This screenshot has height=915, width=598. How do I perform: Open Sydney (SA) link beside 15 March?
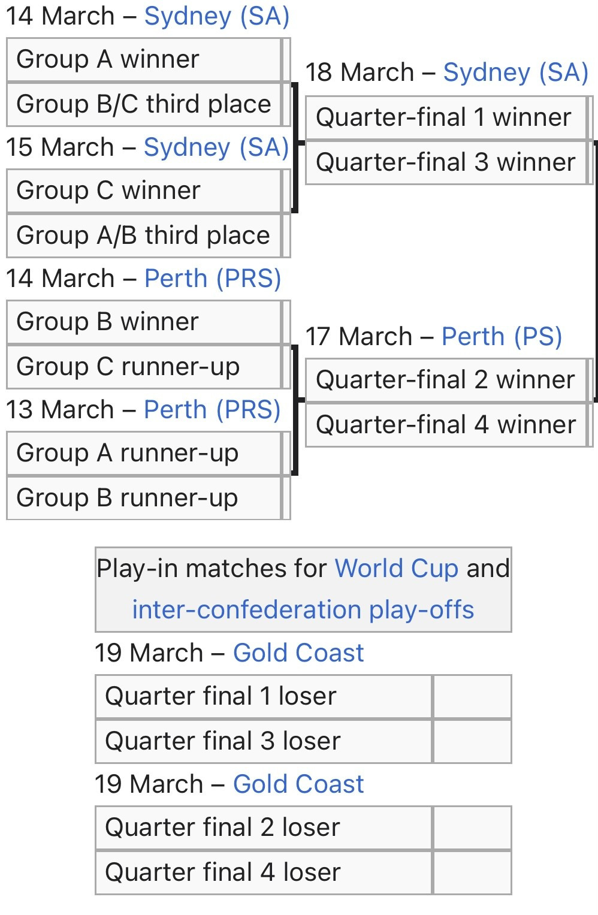pos(216,147)
